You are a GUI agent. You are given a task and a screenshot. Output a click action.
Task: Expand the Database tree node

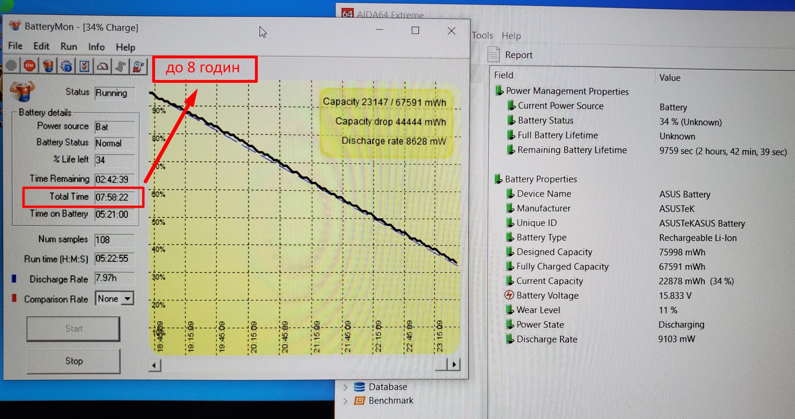(345, 387)
